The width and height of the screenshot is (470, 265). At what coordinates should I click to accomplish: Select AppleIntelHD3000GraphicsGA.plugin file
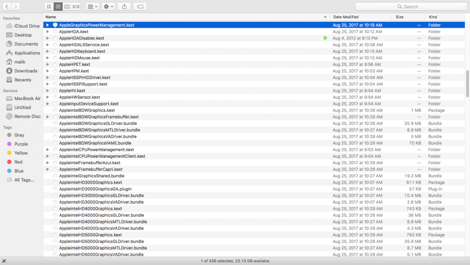coord(254,189)
